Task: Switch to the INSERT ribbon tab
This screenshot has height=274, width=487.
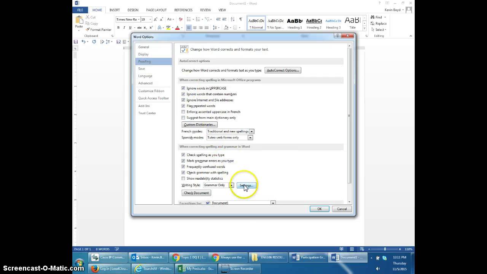Action: (115, 10)
